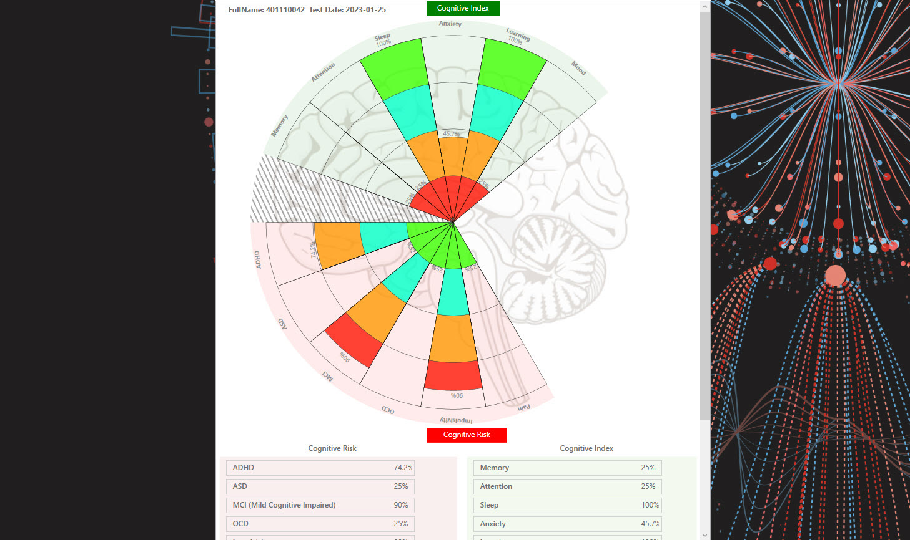Click the red Cognitive Risk button
910x540 pixels.
pos(467,435)
